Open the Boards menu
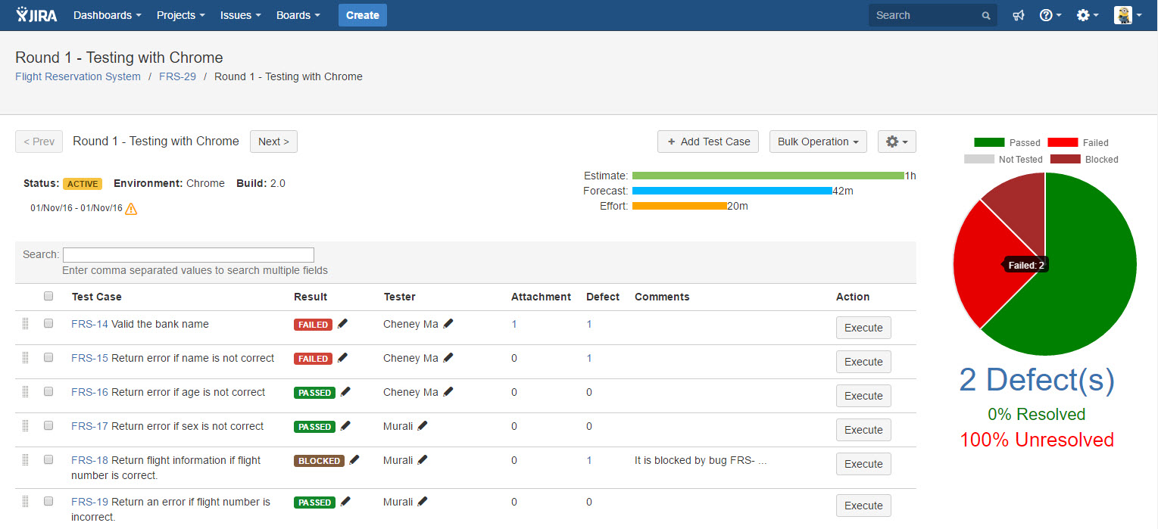This screenshot has width=1158, height=529. click(x=298, y=15)
